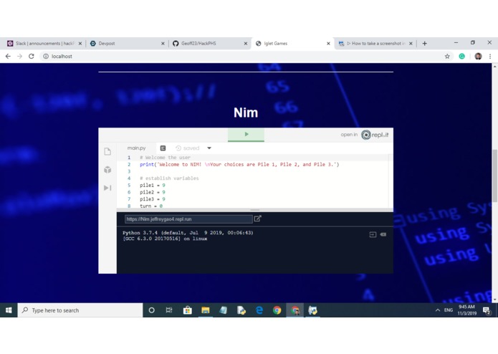498x354 pixels.
Task: Open Cortana circle icon on taskbar
Action: coord(151,310)
